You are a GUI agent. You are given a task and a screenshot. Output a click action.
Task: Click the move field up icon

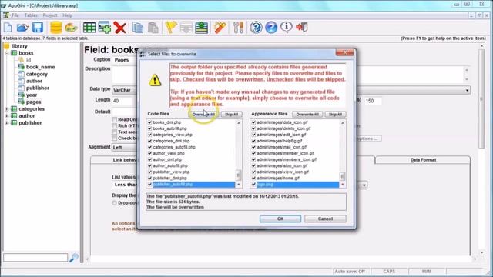[x=202, y=28]
